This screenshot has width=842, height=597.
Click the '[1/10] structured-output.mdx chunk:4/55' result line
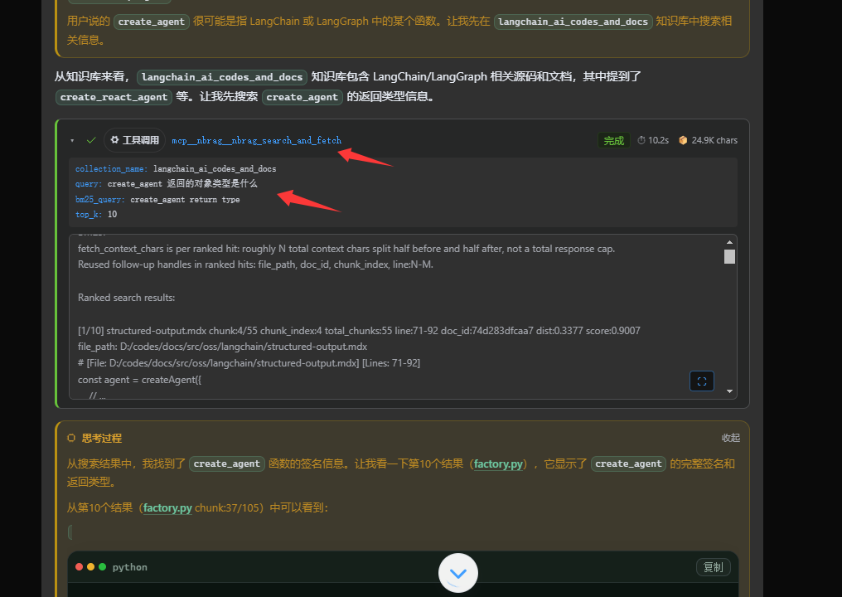pyautogui.click(x=359, y=331)
